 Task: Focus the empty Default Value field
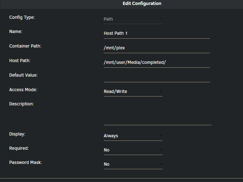[x=157, y=77]
